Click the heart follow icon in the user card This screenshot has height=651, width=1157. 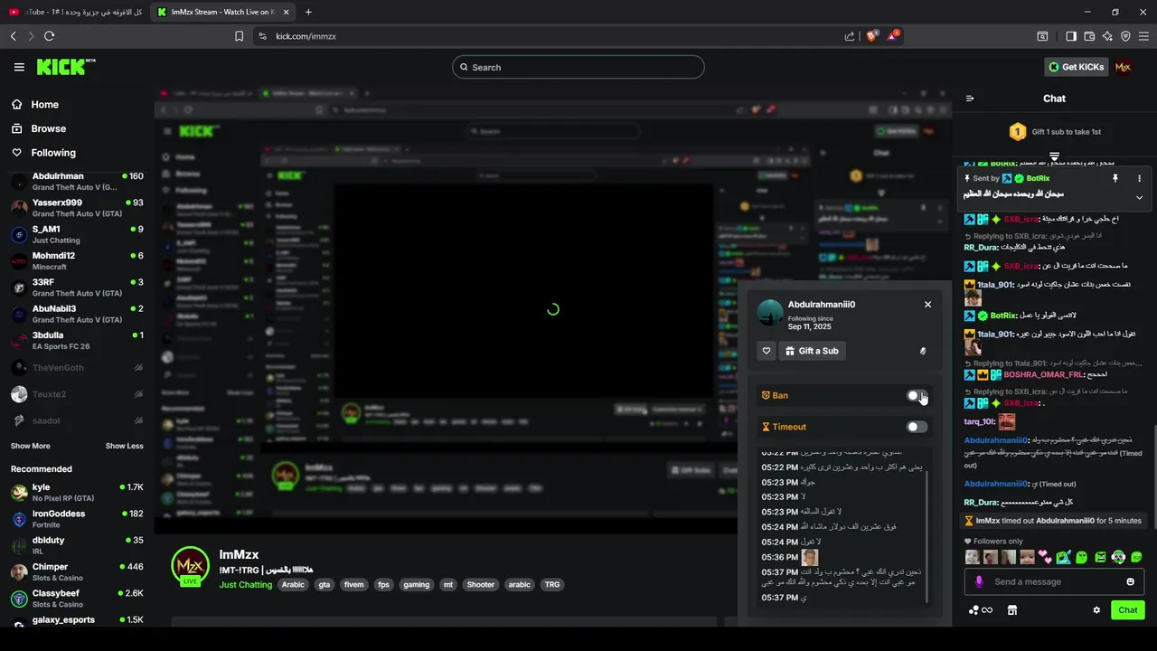click(767, 351)
